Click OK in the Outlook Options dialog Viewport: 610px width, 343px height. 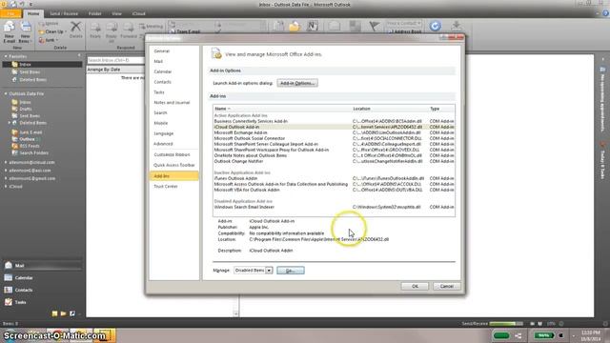pyautogui.click(x=415, y=286)
